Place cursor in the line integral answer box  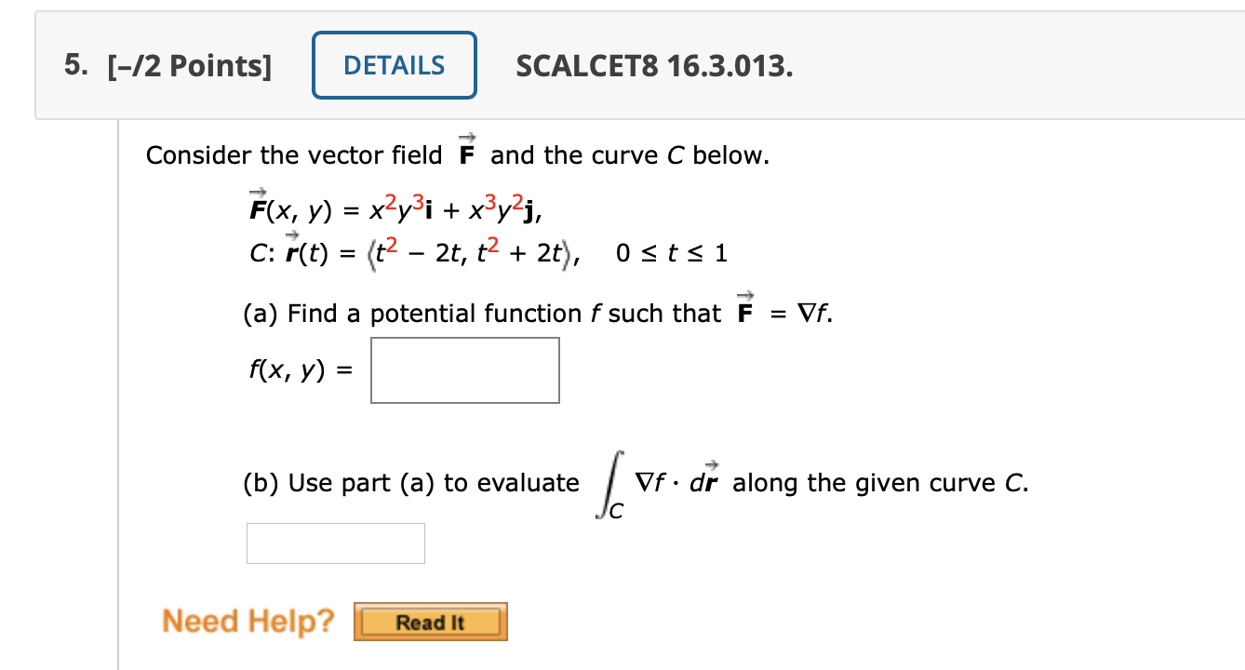(335, 543)
